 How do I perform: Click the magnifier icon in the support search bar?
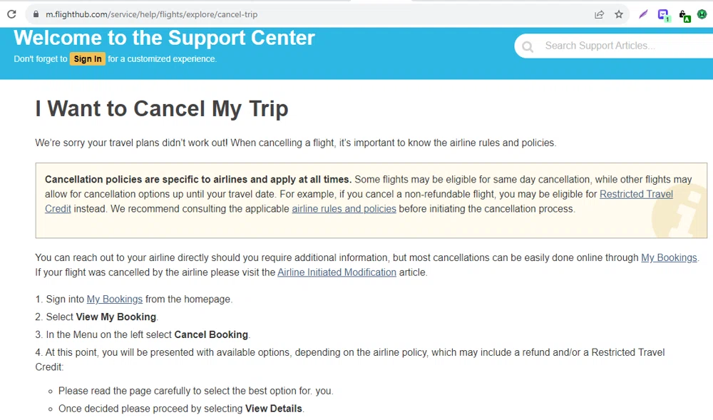(x=527, y=45)
